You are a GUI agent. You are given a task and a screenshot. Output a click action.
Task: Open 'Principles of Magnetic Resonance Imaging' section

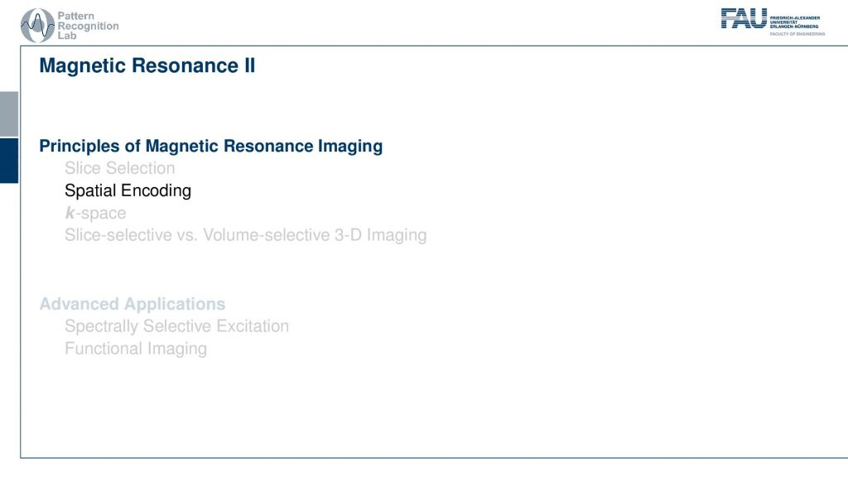tap(210, 147)
